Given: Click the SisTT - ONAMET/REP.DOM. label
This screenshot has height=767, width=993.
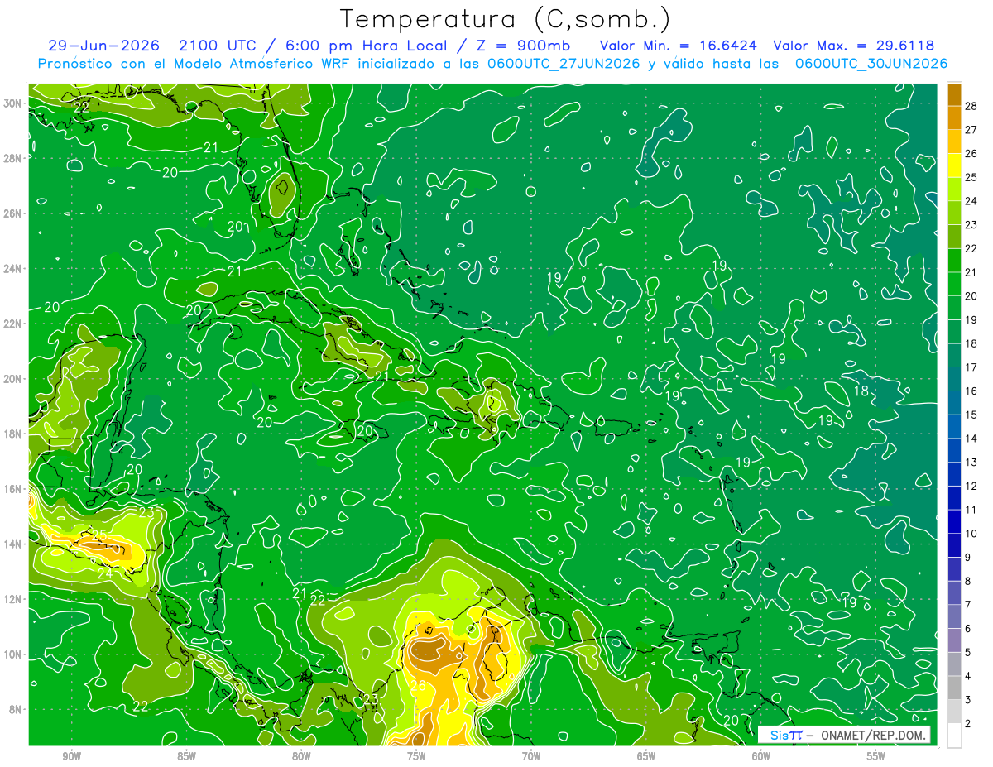Looking at the screenshot, I should (x=844, y=735).
